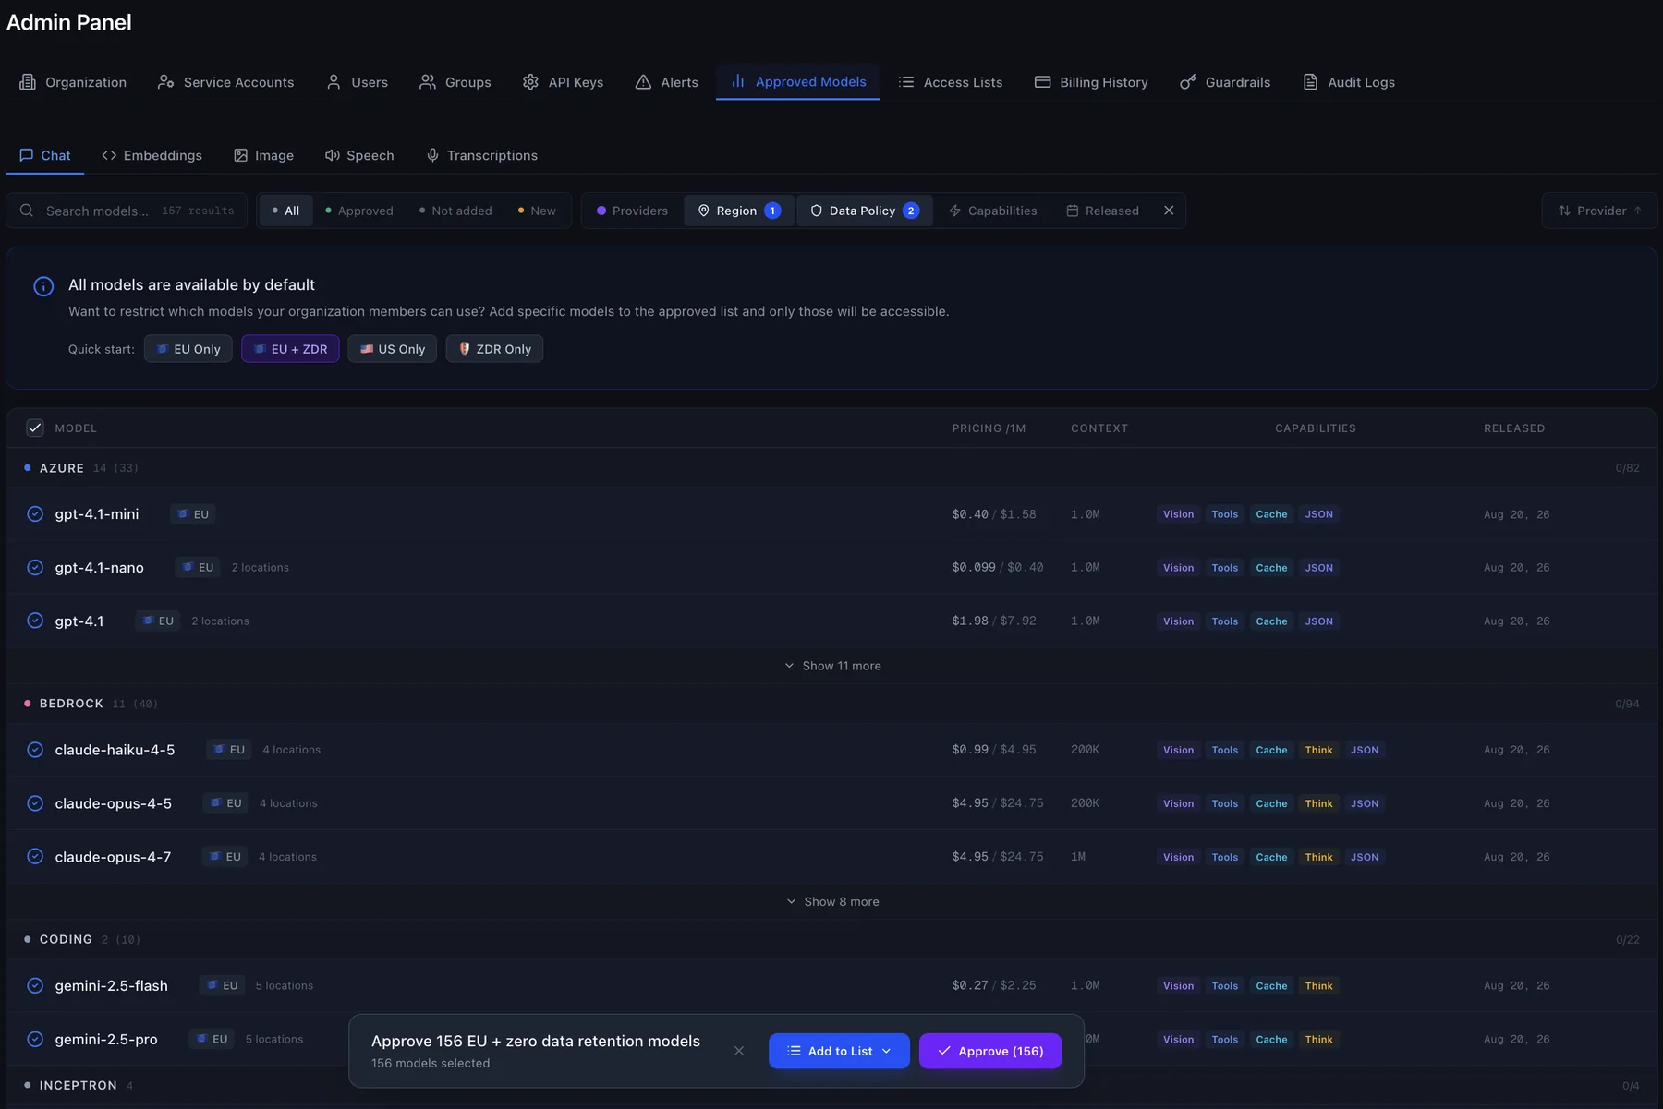Viewport: 1663px width, 1109px height.
Task: Open the Add to List dropdown
Action: 839,1051
